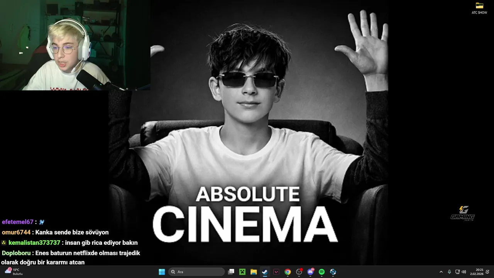Screen dimensions: 494x278
Task: Click the Absolute Cinema meme image
Action: (248, 133)
